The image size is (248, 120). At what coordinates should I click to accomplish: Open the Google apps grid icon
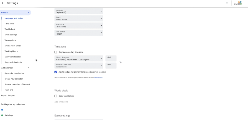[227, 3]
